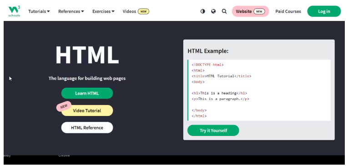Click the <title>HTML Tutorial</title> code line
This screenshot has width=348, height=166.
point(222,76)
